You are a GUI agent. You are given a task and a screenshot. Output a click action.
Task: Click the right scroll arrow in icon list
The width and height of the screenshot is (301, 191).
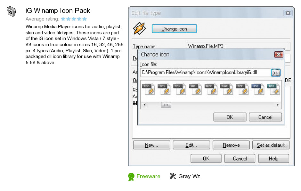[x=278, y=105]
